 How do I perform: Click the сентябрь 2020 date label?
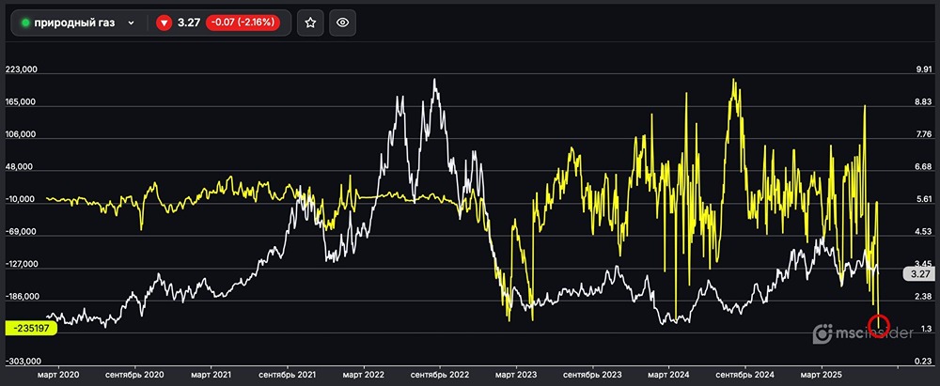pyautogui.click(x=134, y=376)
